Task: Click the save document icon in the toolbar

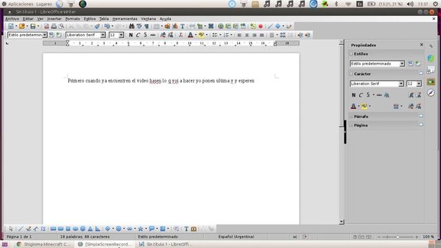Action: click(33, 26)
